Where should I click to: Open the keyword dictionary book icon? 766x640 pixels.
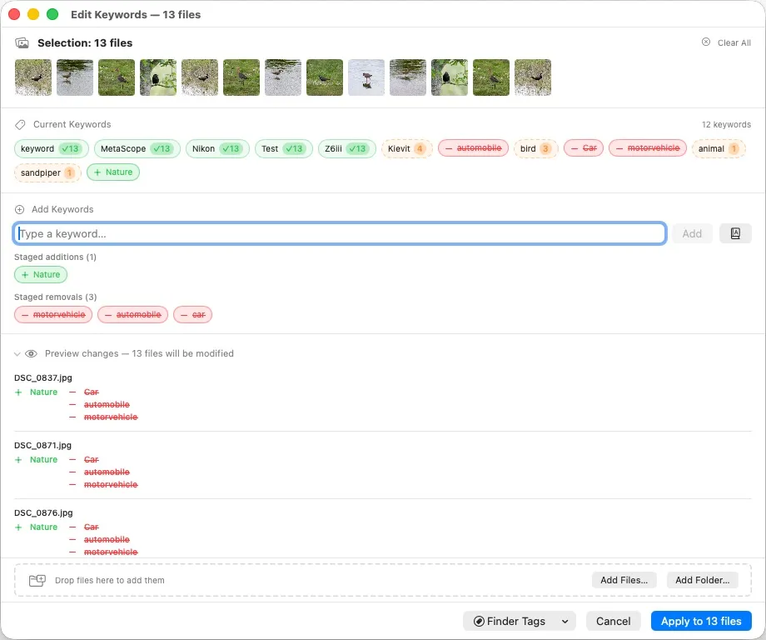(735, 233)
